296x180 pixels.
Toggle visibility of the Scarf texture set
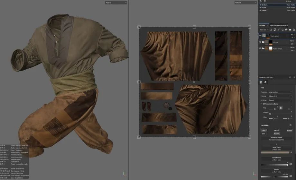click(x=260, y=8)
